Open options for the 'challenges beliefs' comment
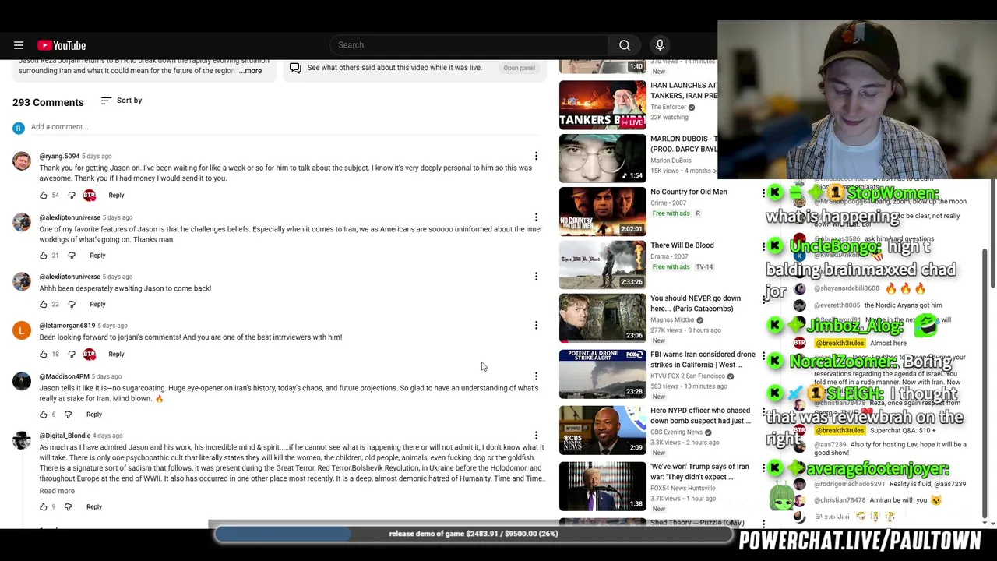 tap(536, 217)
